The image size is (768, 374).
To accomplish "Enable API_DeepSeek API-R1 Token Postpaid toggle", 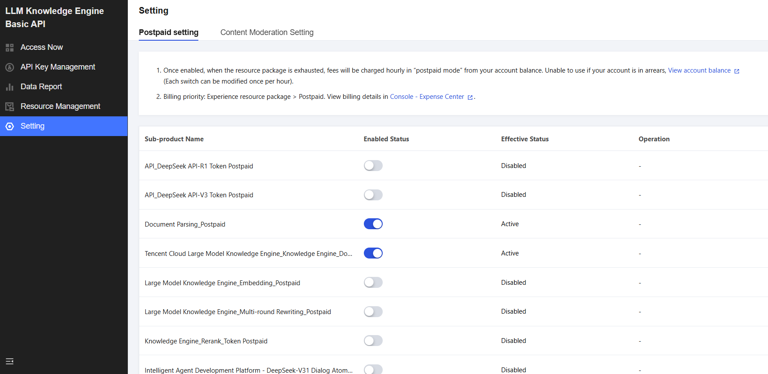I will 373,166.
